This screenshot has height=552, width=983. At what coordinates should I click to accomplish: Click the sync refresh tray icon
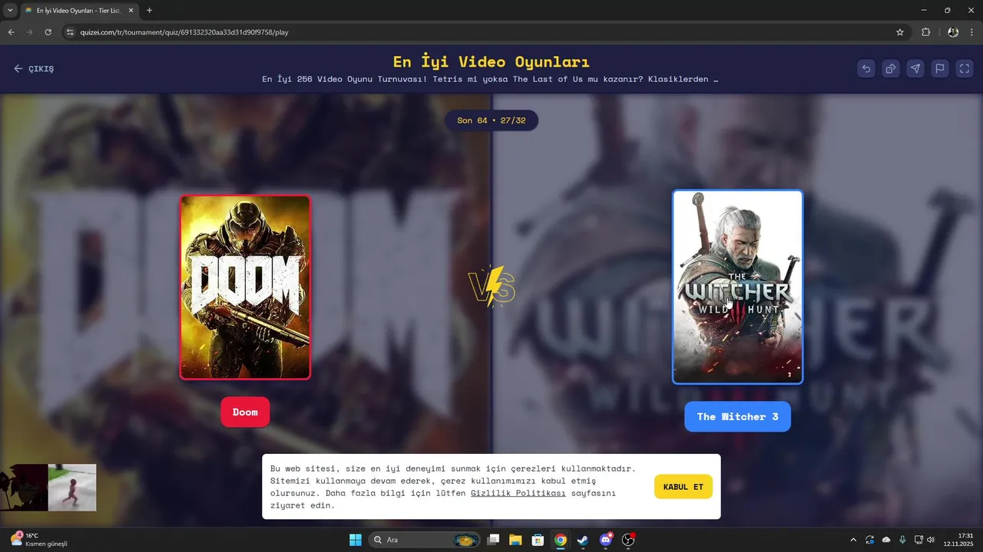click(869, 540)
